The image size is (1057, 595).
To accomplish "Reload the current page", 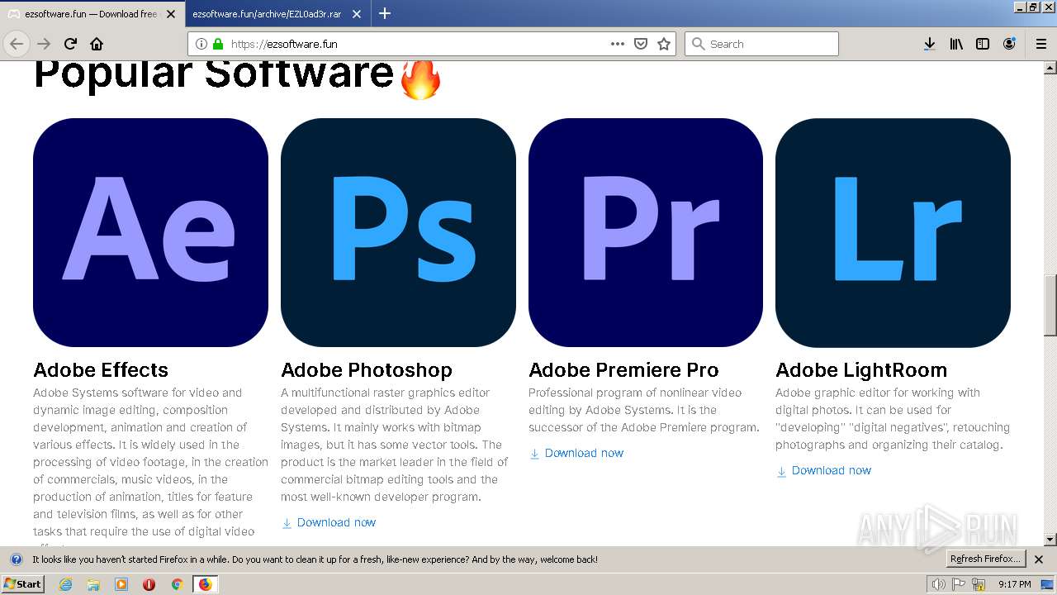I will [x=70, y=44].
